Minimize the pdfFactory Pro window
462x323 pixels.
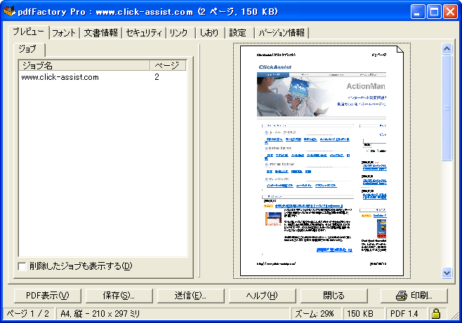[418, 11]
